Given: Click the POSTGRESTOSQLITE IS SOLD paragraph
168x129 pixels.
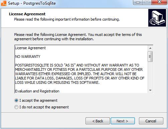Looking at the screenshot, I should (80, 74).
